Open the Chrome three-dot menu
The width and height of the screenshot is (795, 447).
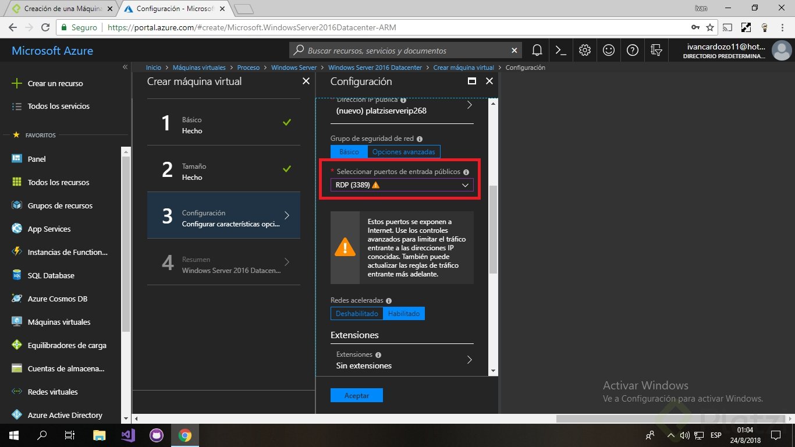tap(782, 27)
